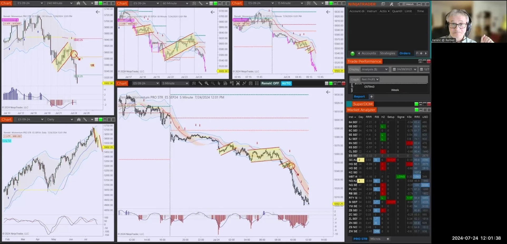Click back arrow on 240 Minute chart
This screenshot has height=244, width=507.
98,12
